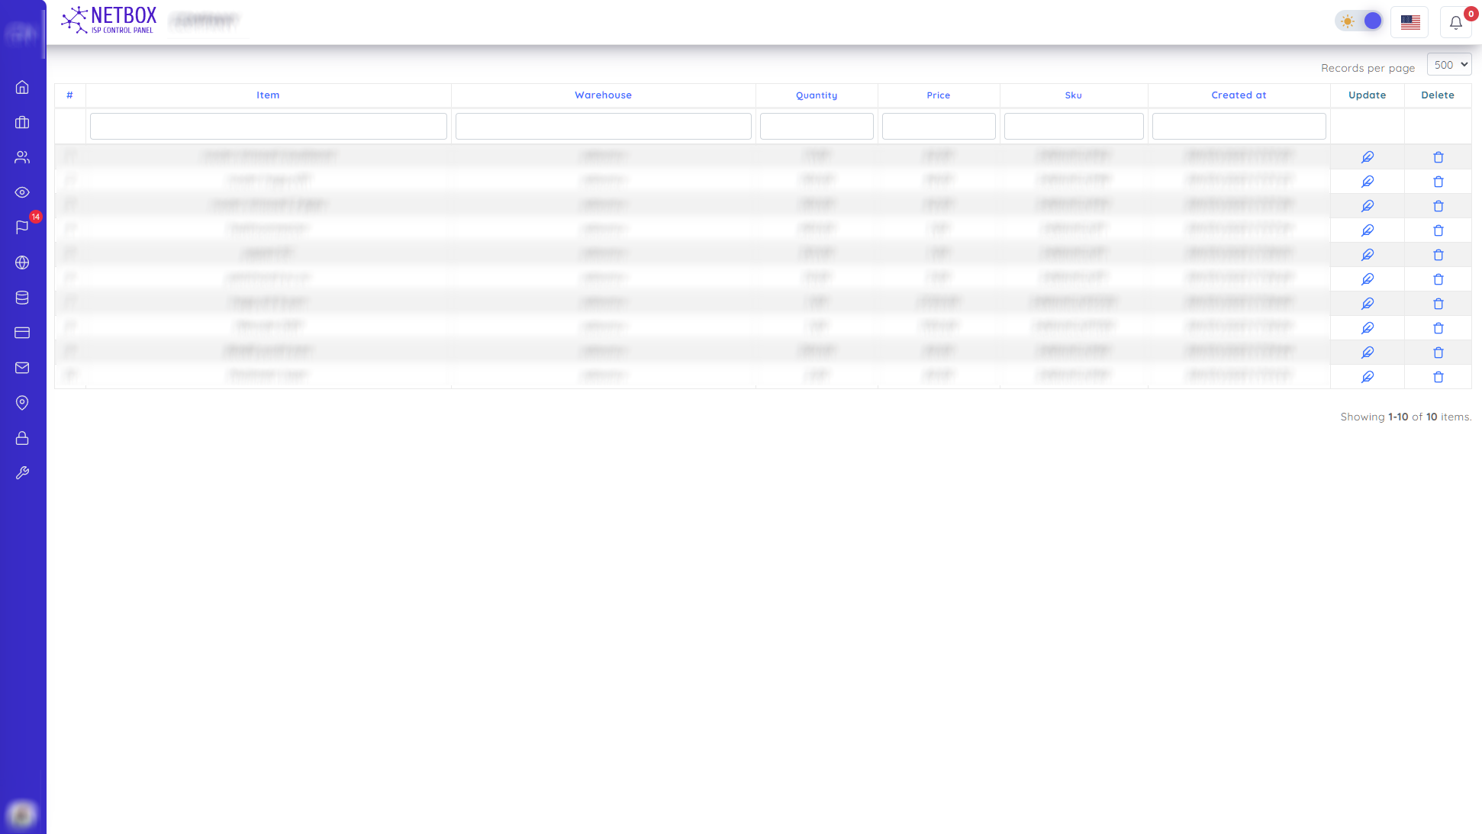The height and width of the screenshot is (834, 1482).
Task: Open the home icon in sidebar
Action: 22,87
